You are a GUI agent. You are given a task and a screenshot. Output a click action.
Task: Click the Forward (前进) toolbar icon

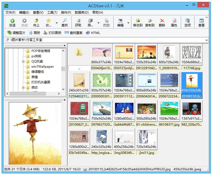[x=24, y=21]
